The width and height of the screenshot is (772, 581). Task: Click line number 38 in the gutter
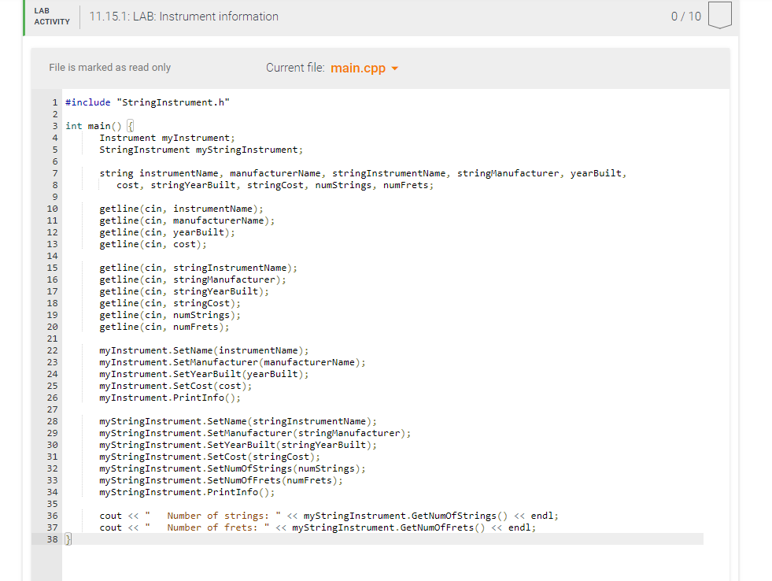pos(52,538)
